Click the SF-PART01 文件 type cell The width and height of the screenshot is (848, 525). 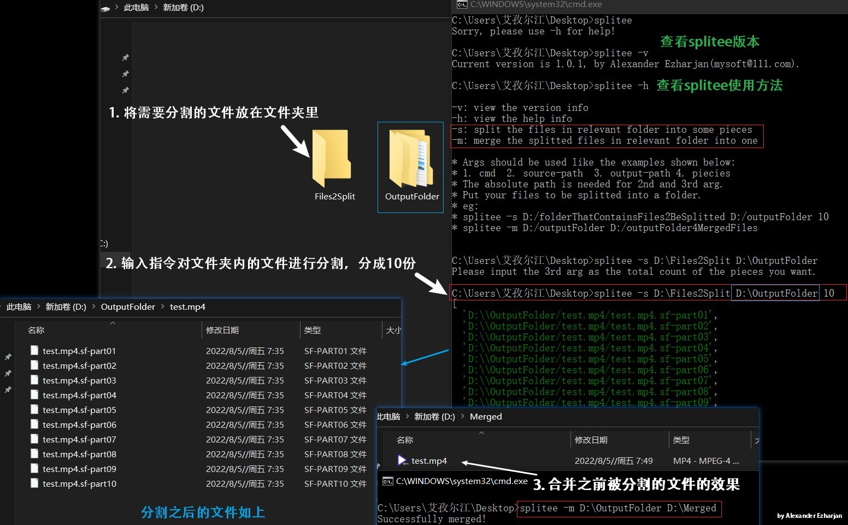335,351
